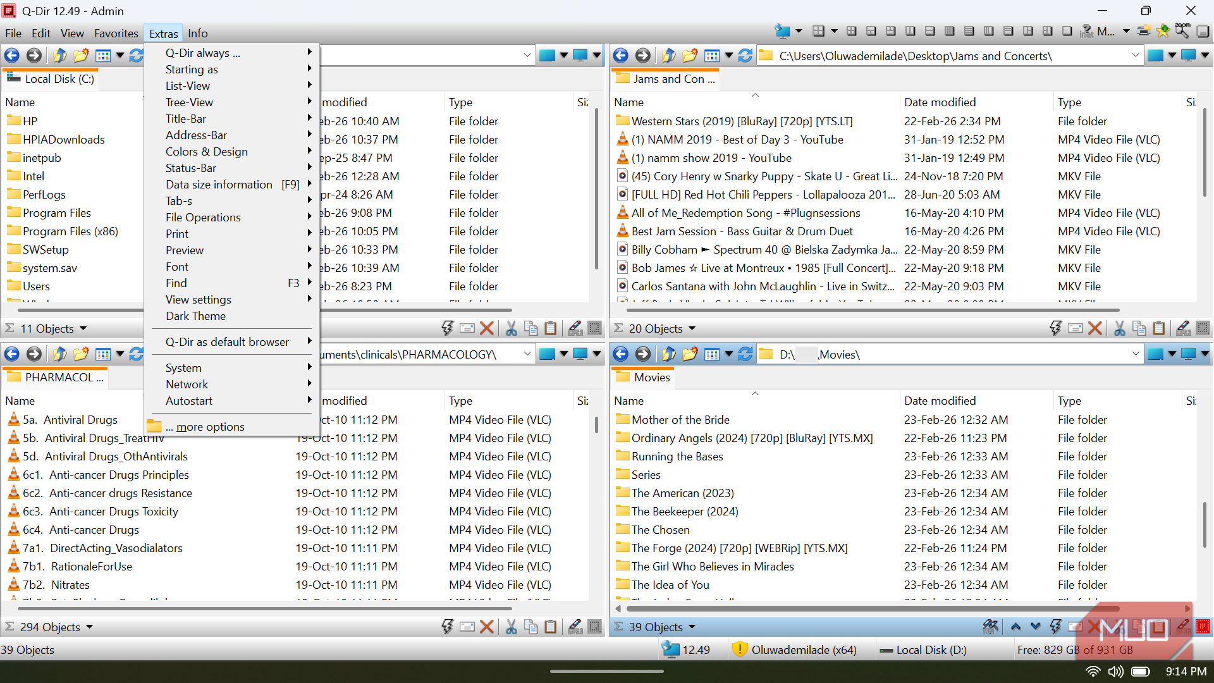Click the rename icon in PHARMACOLOGY pane status bar
Screen dimensions: 1214x683
click(575, 626)
